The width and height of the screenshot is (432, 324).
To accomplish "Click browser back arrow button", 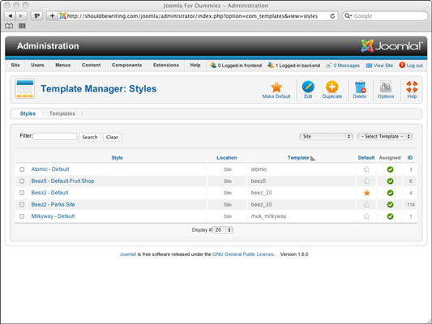I will click(11, 15).
